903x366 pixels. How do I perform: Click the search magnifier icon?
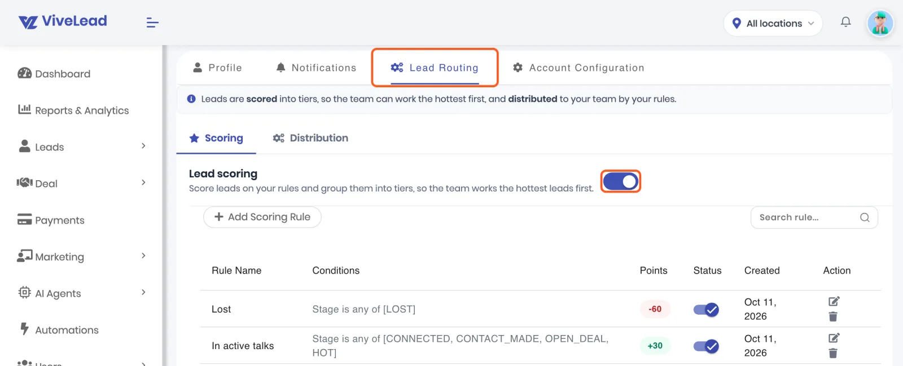tap(865, 217)
